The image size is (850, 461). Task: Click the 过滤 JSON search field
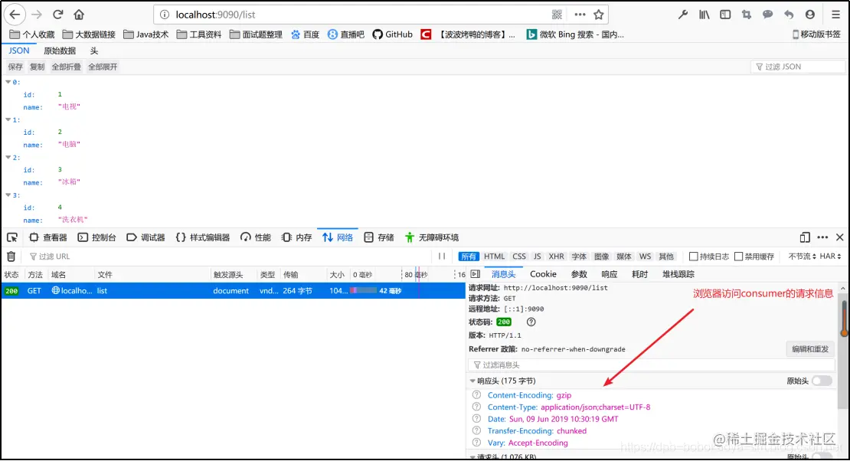click(798, 67)
